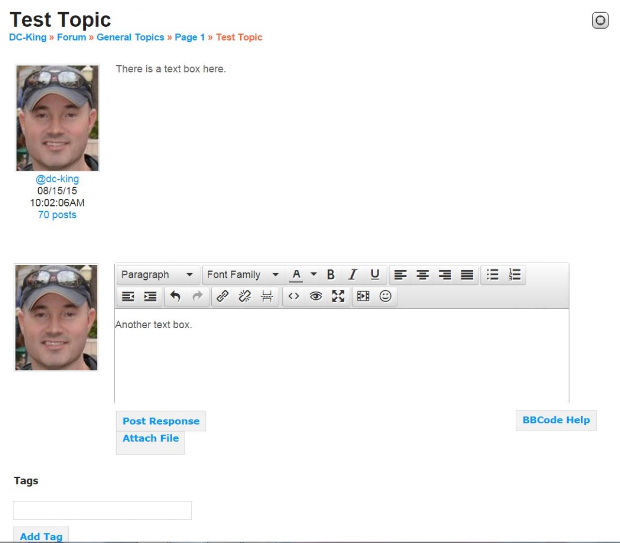The width and height of the screenshot is (620, 543).
Task: Click the round icon button beside the title
Action: (600, 20)
